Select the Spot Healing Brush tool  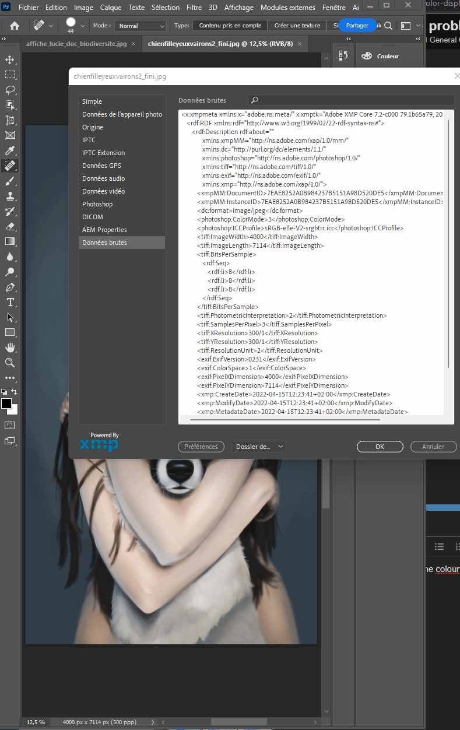10,166
